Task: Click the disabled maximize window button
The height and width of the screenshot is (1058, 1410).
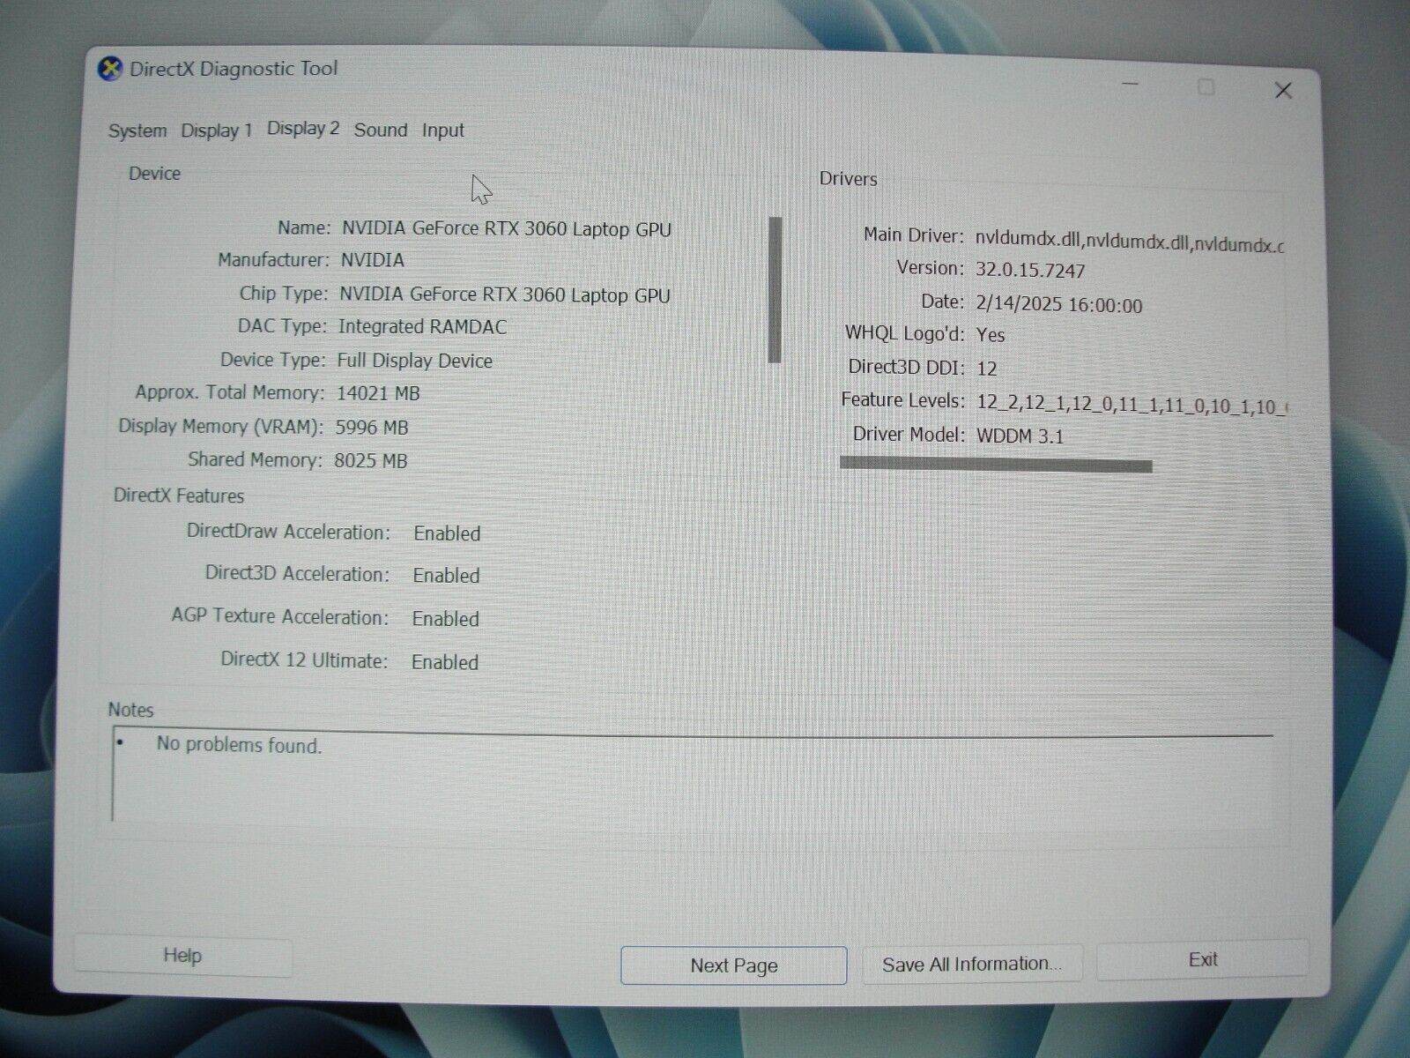Action: (1206, 87)
